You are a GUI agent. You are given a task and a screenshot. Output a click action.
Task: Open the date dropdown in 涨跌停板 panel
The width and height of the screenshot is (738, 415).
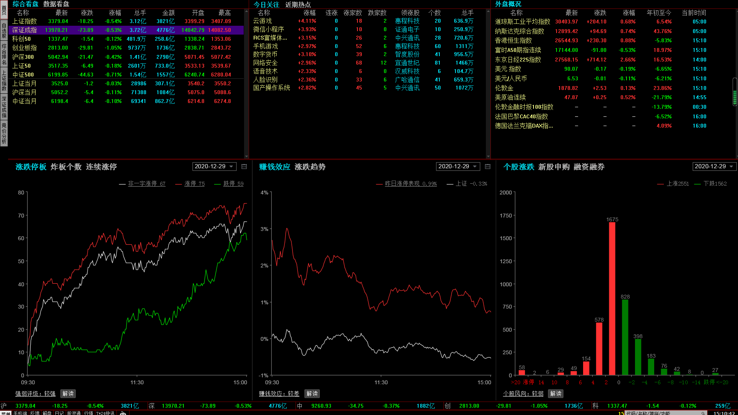(x=214, y=166)
